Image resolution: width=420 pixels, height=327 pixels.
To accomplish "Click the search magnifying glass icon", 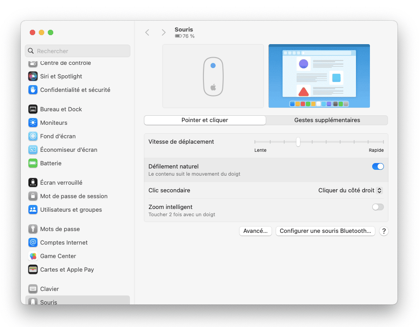I will pos(31,51).
